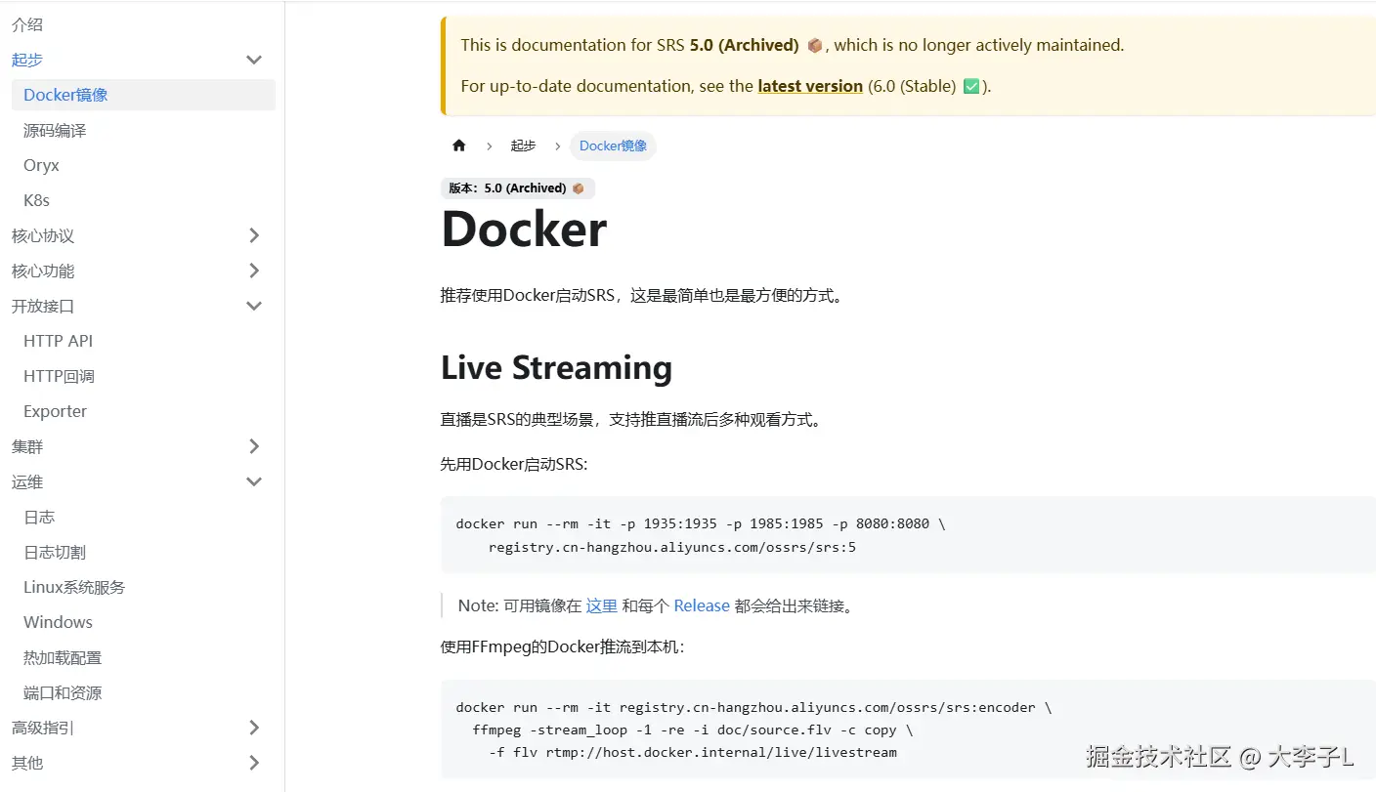Image resolution: width=1376 pixels, height=792 pixels.
Task: Open the Linux系统服务 sidebar page
Action: tap(74, 587)
